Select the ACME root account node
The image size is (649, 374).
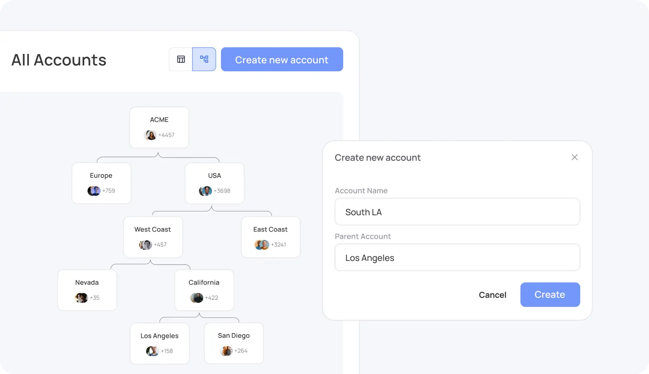pos(159,120)
